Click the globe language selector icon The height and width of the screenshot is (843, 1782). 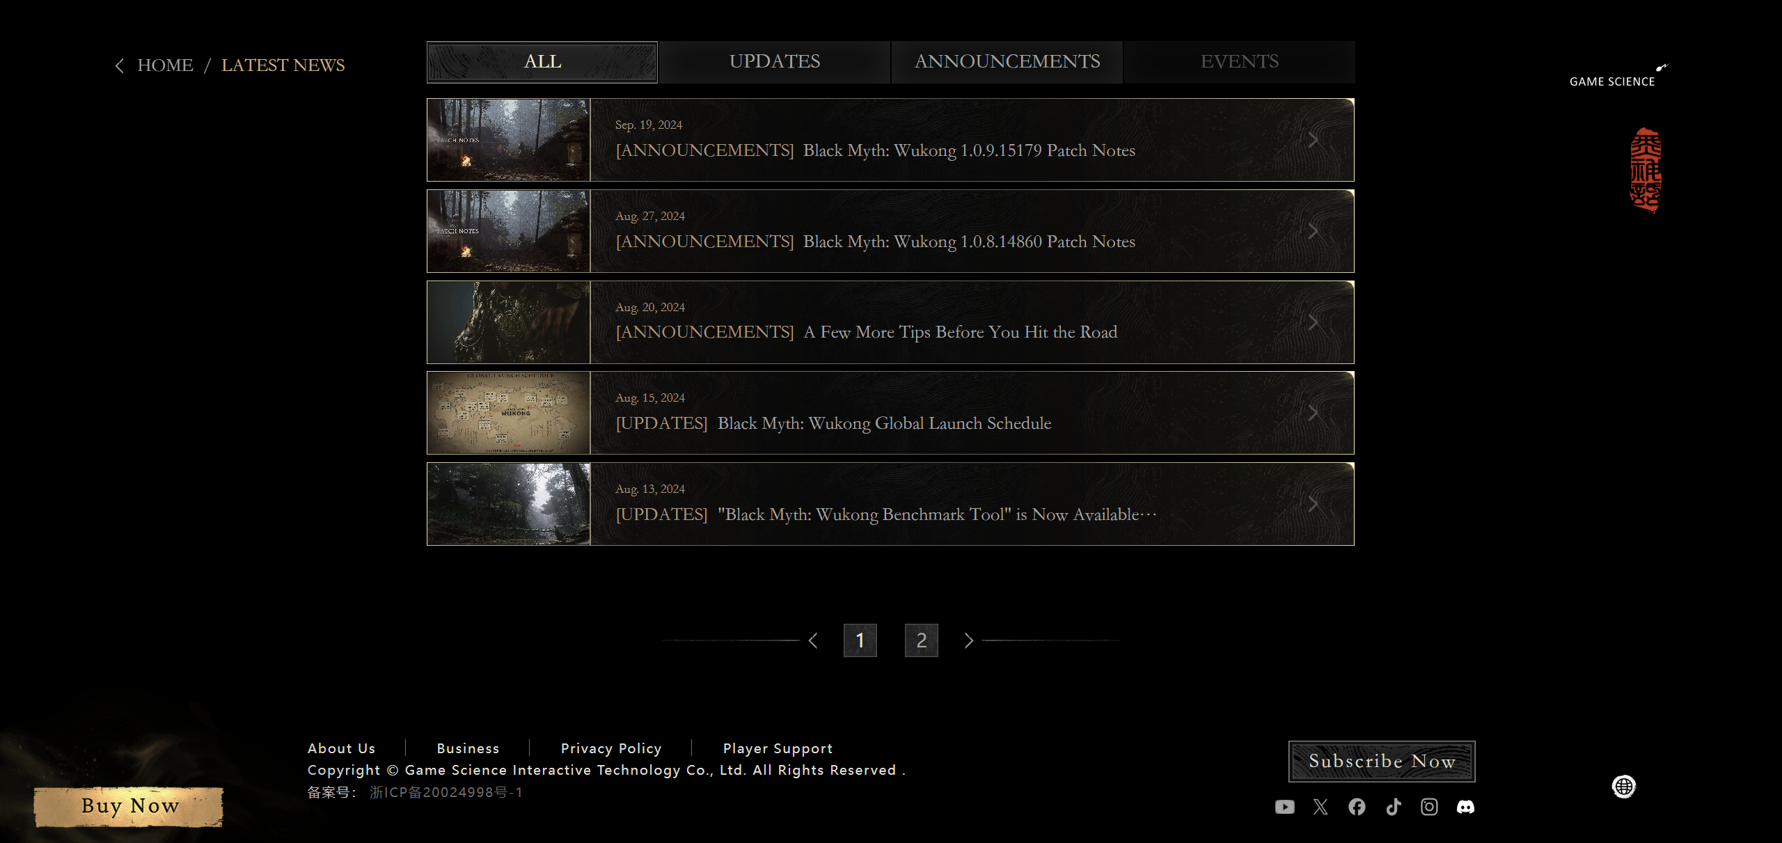coord(1623,787)
